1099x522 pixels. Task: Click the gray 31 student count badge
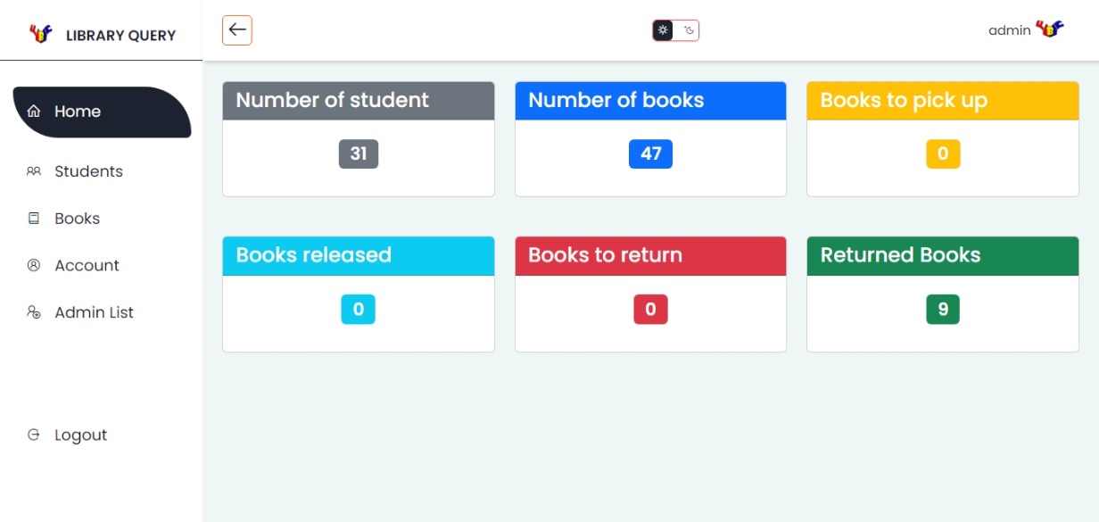point(359,153)
